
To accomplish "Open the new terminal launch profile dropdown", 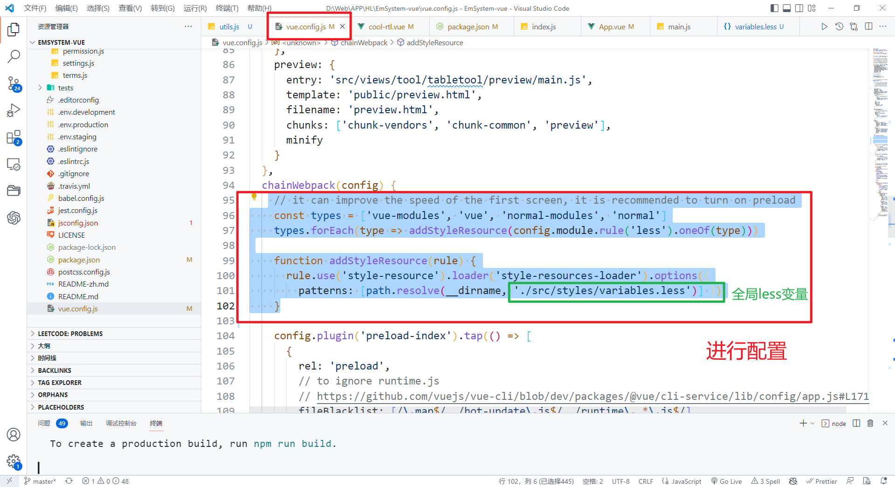I will point(812,423).
